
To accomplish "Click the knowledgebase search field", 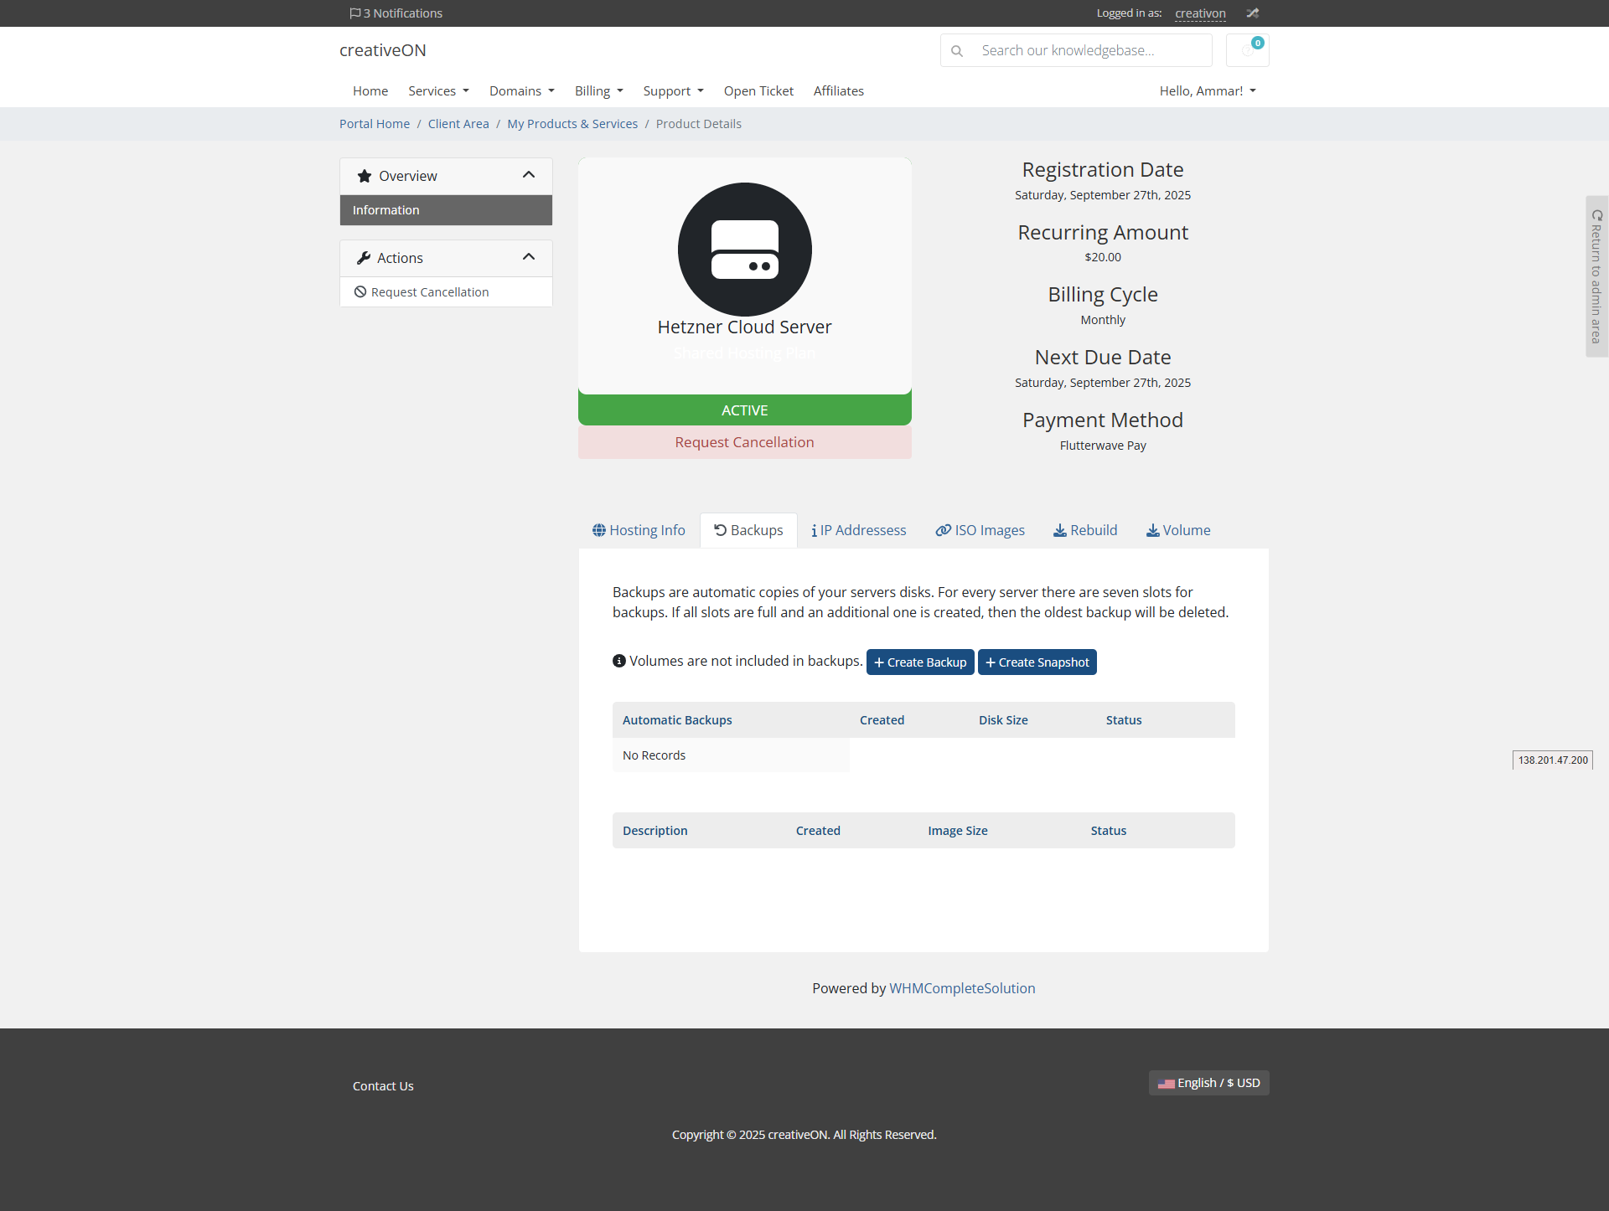I will coord(1089,50).
